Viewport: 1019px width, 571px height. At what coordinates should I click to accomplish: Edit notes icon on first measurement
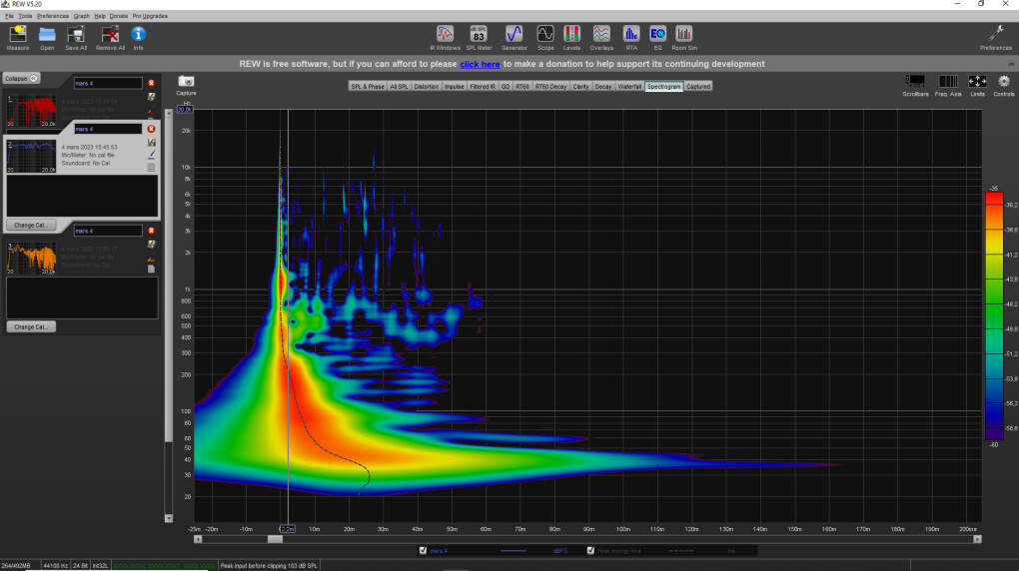(152, 97)
